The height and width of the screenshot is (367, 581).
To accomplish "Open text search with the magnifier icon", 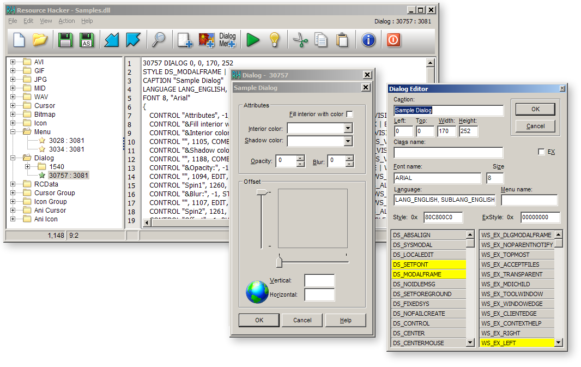I will click(x=159, y=40).
